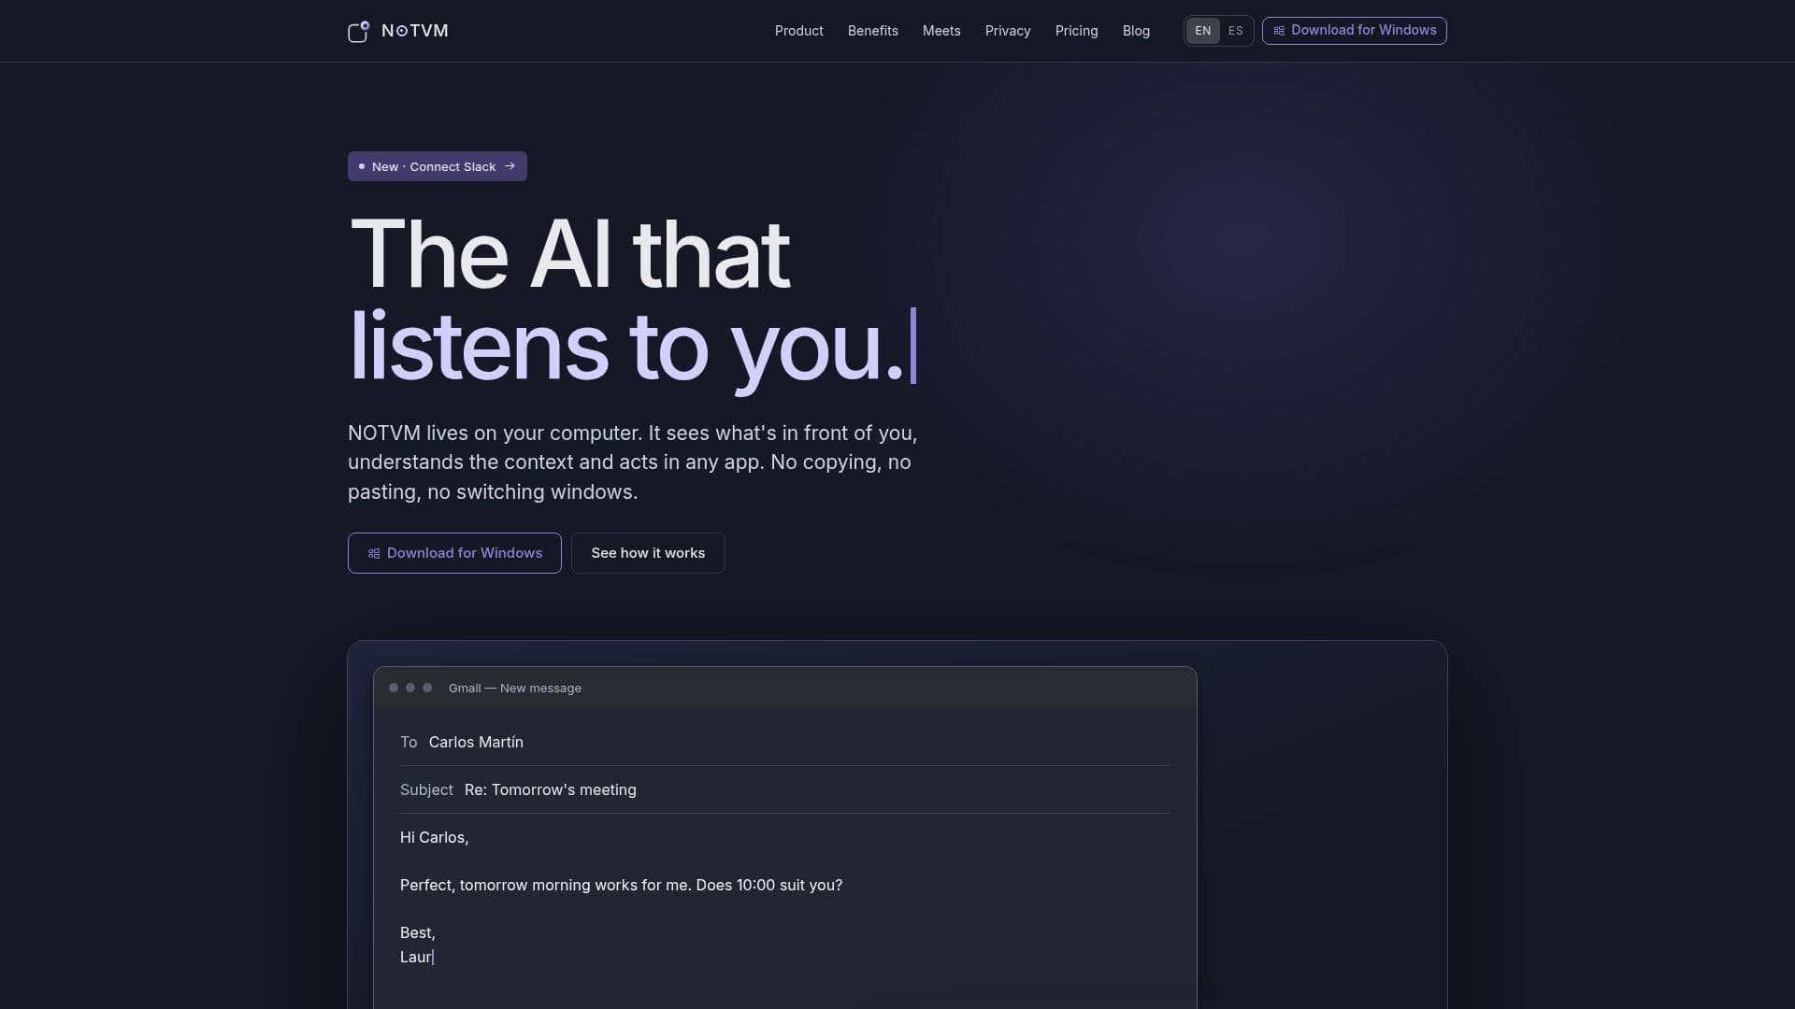Click Windows icon in hero download button
This screenshot has width=1795, height=1009.
tap(374, 553)
